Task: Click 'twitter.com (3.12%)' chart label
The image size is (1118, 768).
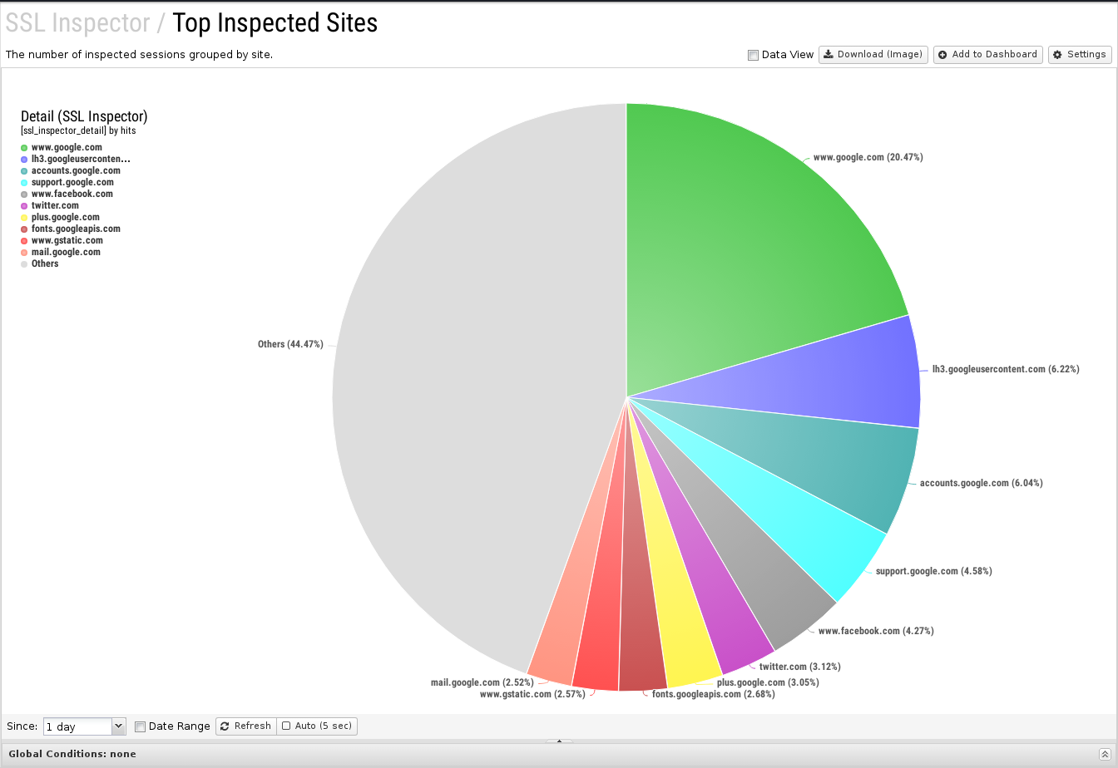Action: point(799,667)
